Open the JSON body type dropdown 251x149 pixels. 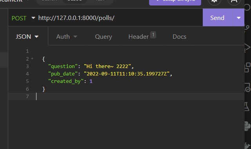27,37
